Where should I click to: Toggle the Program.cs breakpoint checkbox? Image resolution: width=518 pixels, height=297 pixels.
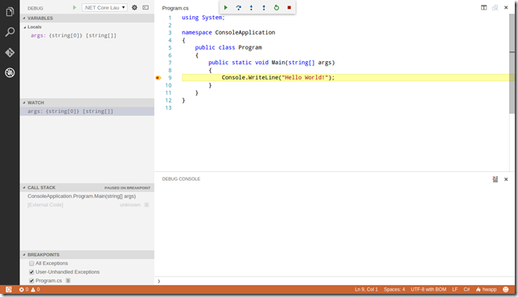[x=31, y=281]
